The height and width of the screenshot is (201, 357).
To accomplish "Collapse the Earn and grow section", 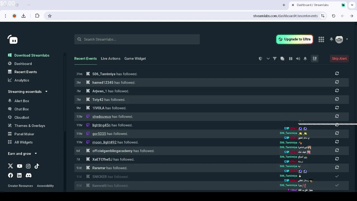I will coord(22,154).
